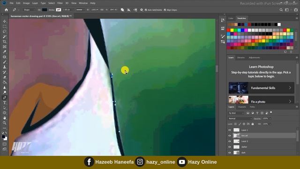The height and width of the screenshot is (169, 300).
Task: Hide the Layer 1 layer
Action: click(x=230, y=130)
